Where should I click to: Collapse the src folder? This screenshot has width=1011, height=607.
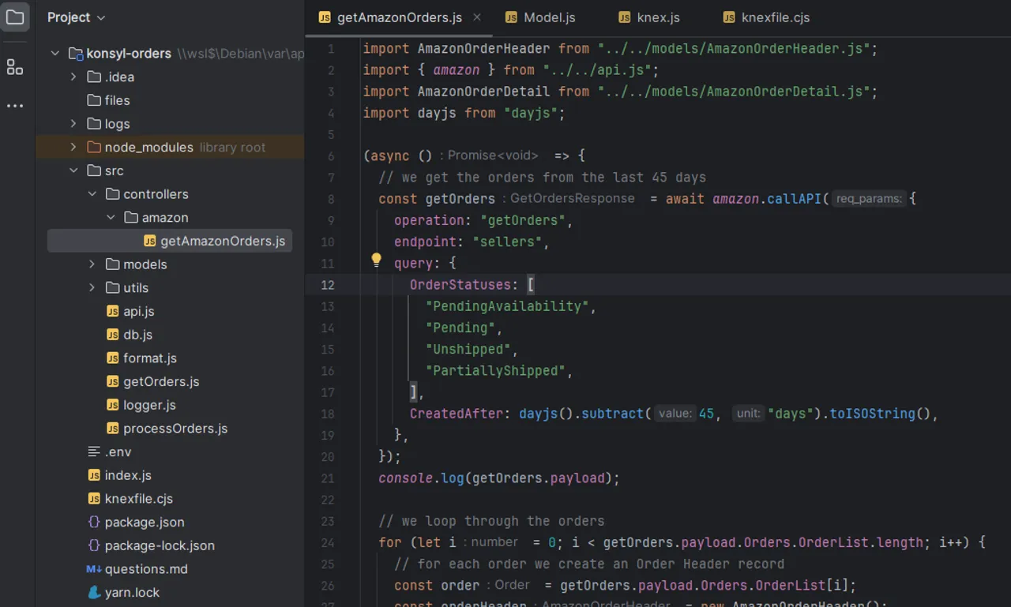(73, 170)
